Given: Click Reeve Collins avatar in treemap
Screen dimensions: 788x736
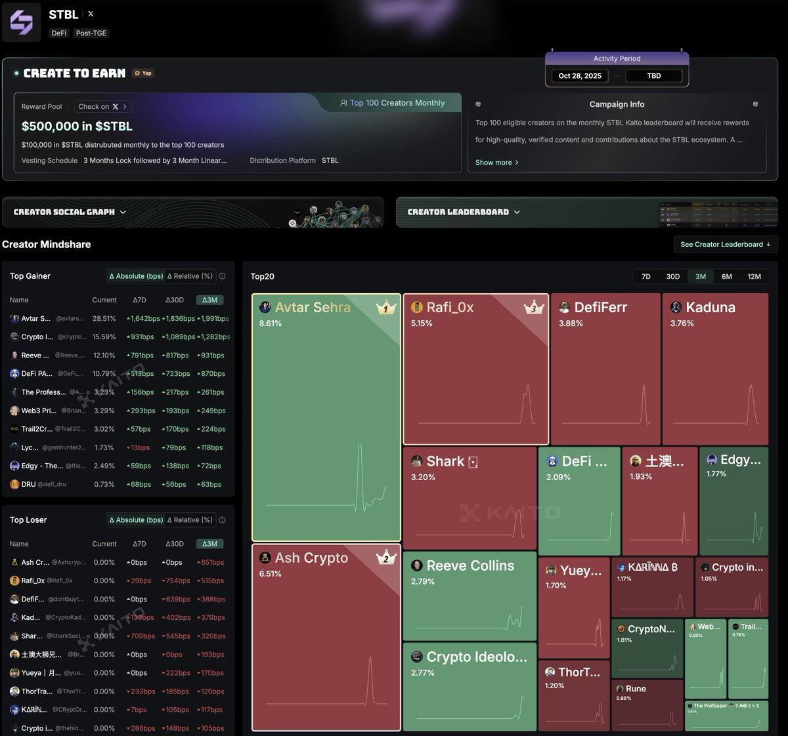Looking at the screenshot, I should (x=416, y=565).
